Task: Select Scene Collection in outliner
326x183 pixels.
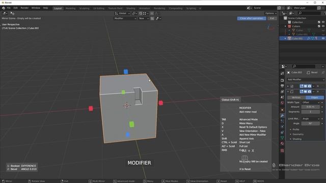Action: point(297,18)
